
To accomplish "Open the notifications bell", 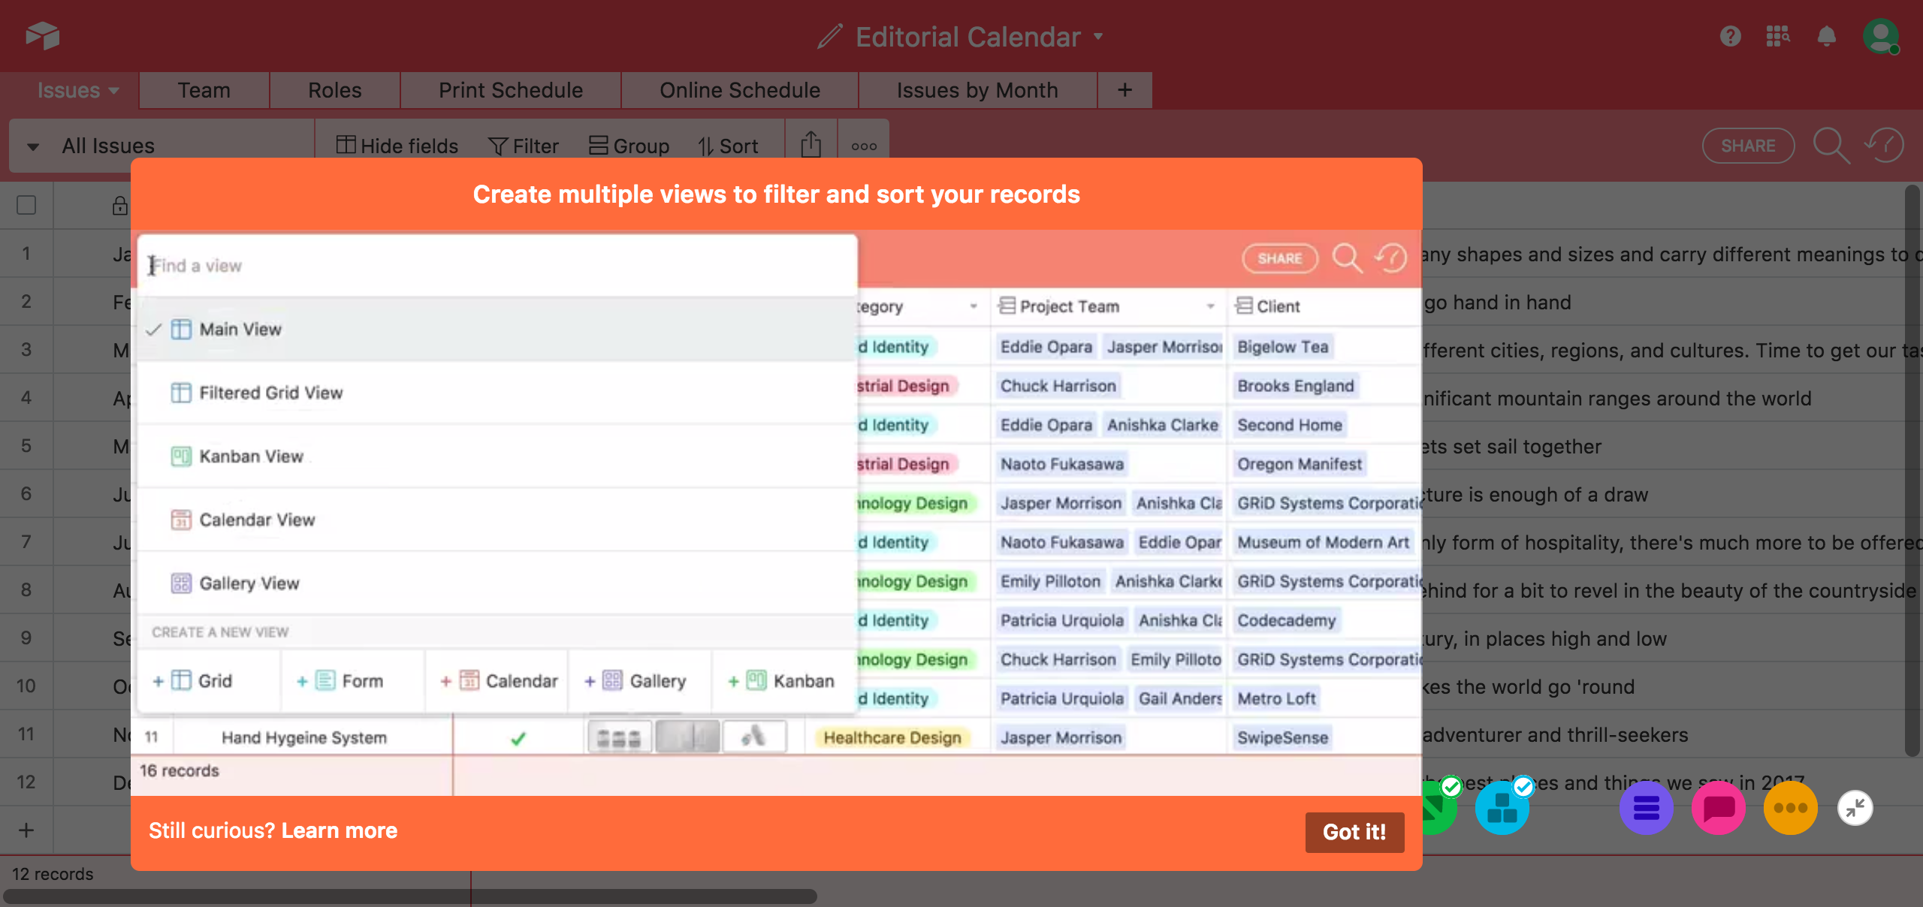I will pos(1826,36).
